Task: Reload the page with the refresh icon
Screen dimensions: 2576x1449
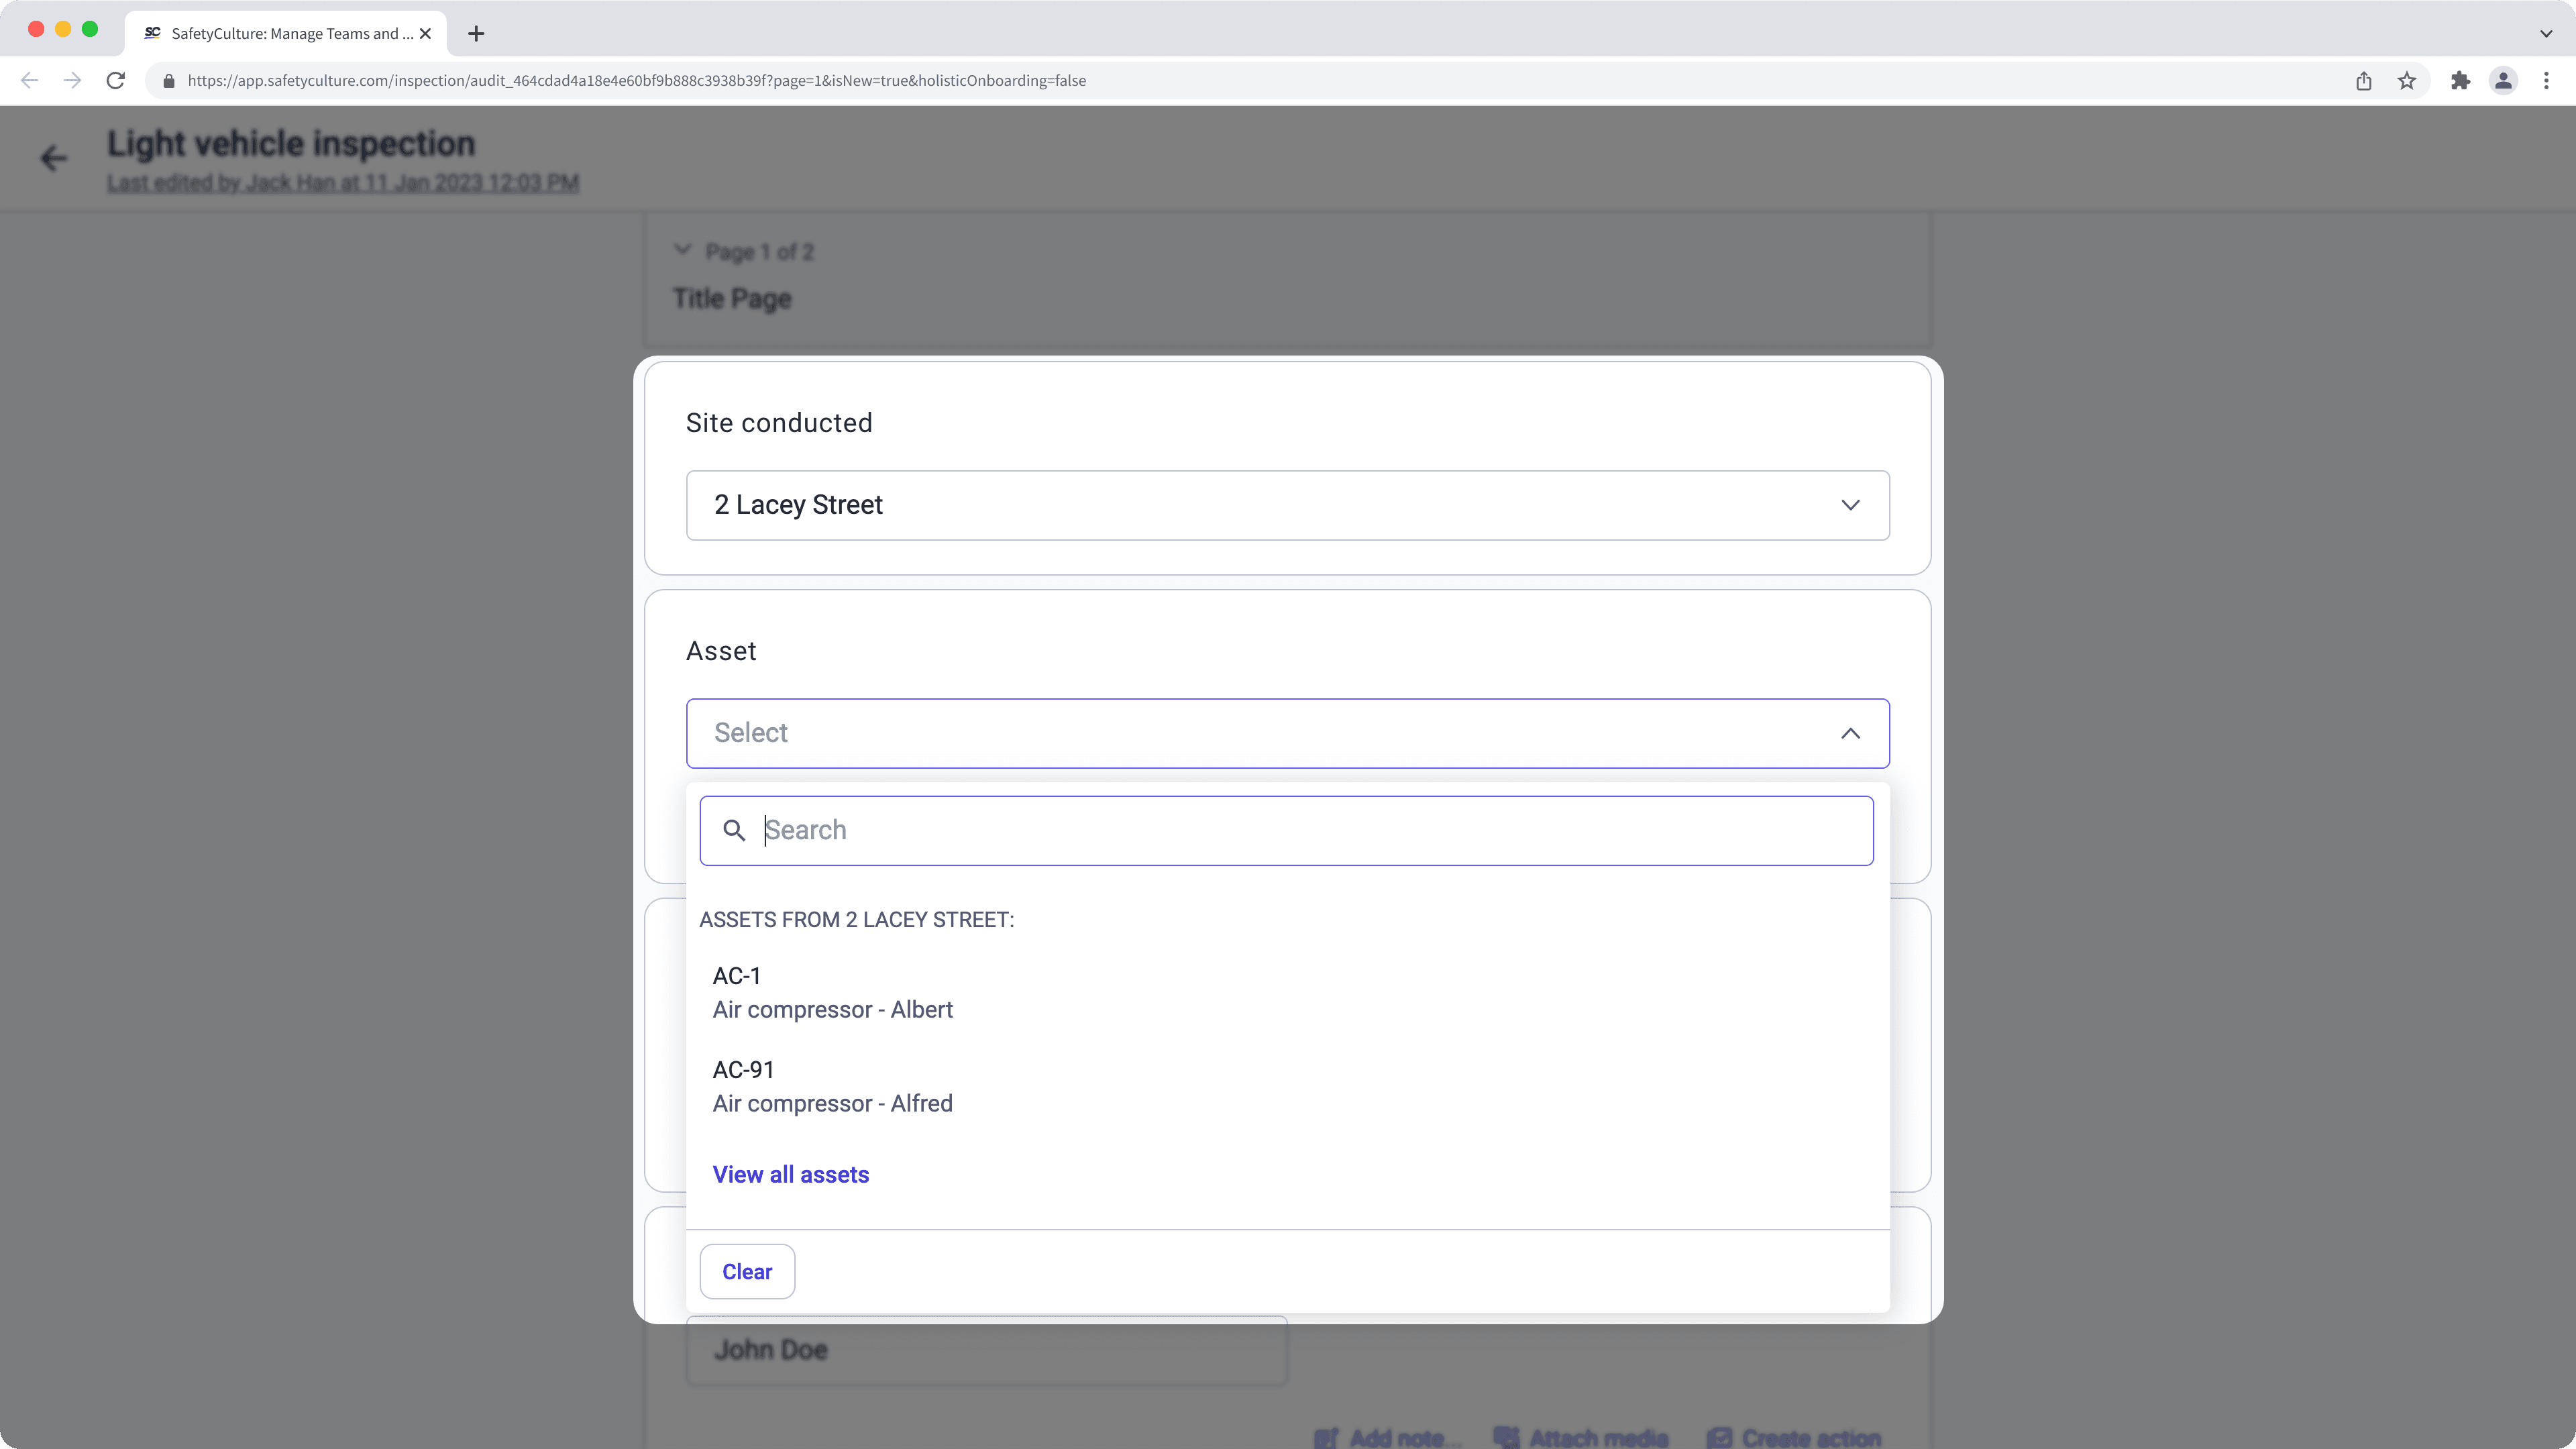Action: (x=116, y=80)
